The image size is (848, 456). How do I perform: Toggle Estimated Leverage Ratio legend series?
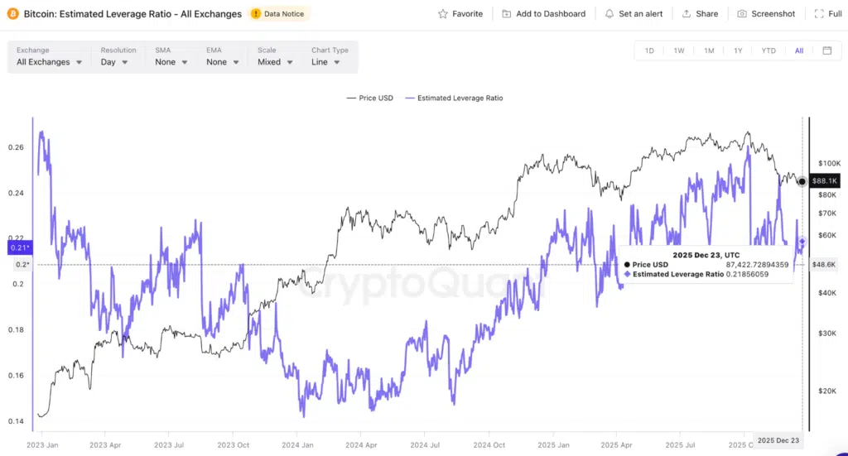point(454,98)
